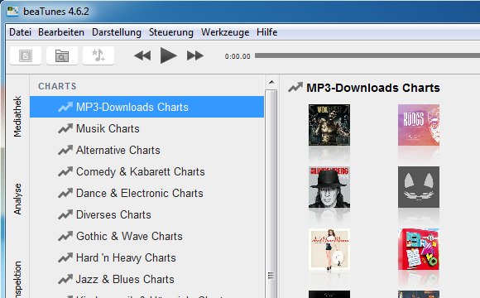The image size is (480, 298).
Task: Open the Volbeat album cover
Action: [x=329, y=125]
